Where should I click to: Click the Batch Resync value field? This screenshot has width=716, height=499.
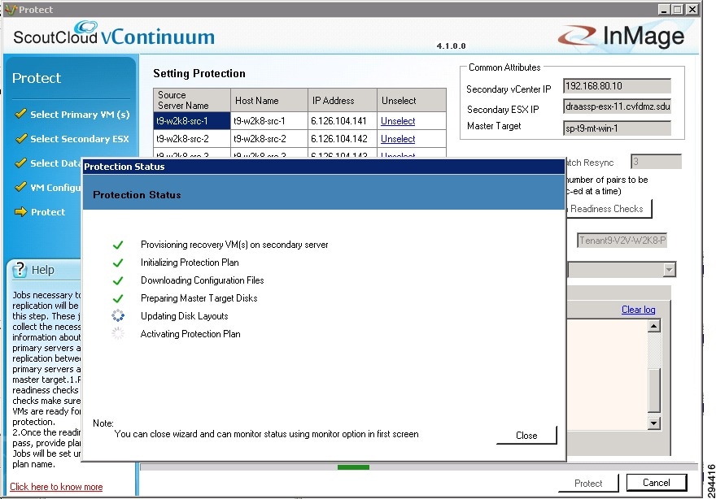pyautogui.click(x=656, y=162)
